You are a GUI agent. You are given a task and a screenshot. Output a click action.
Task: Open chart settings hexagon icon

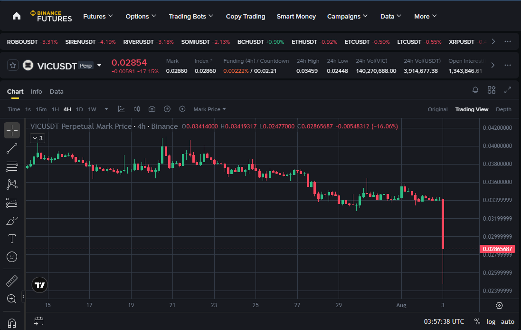point(182,109)
